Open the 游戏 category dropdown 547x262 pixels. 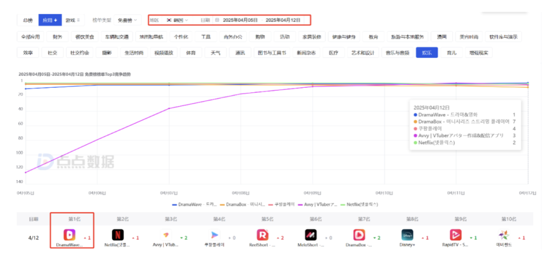(72, 20)
